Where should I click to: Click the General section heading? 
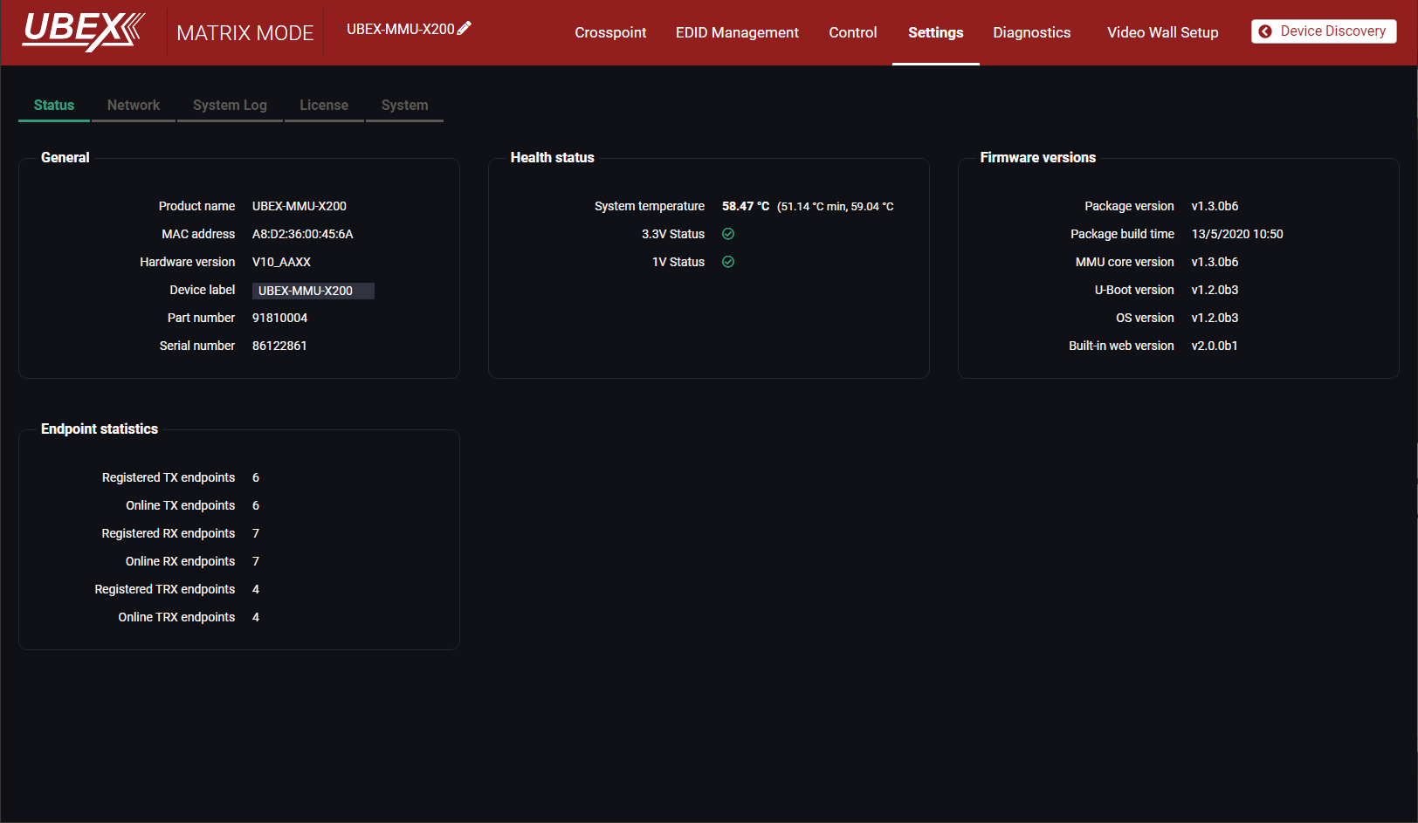[x=65, y=157]
